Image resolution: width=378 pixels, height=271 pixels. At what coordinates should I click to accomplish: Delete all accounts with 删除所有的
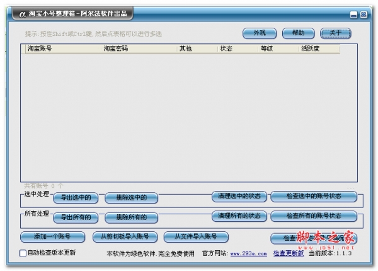point(132,217)
